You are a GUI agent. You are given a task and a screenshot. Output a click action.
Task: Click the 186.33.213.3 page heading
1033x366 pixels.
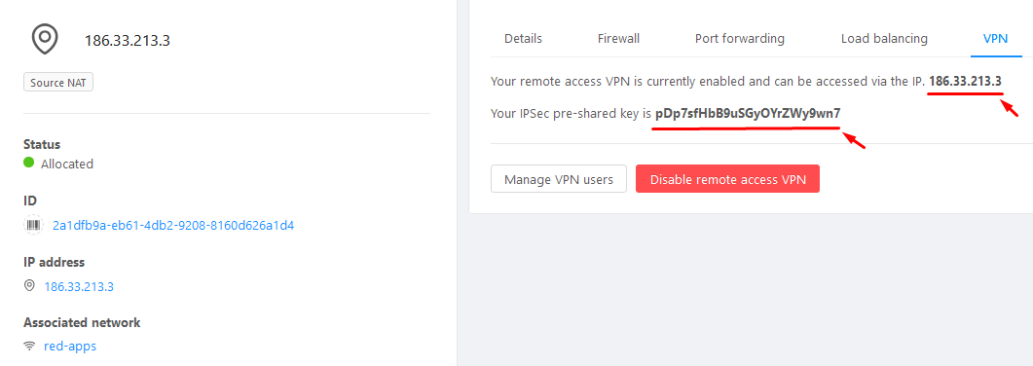128,41
